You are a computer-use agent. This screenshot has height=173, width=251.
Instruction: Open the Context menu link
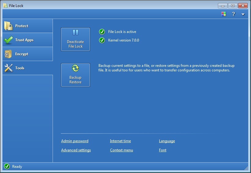tap(121, 150)
